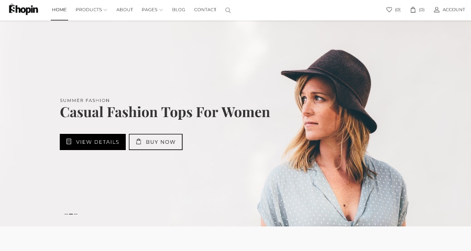This screenshot has width=471, height=251.
Task: Click the Summer Fashion subtitle text
Action: tap(84, 100)
